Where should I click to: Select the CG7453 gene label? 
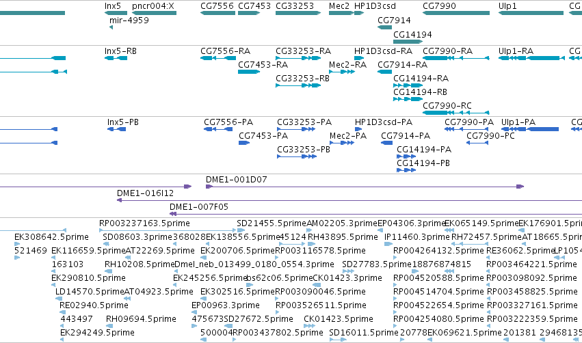tap(254, 6)
